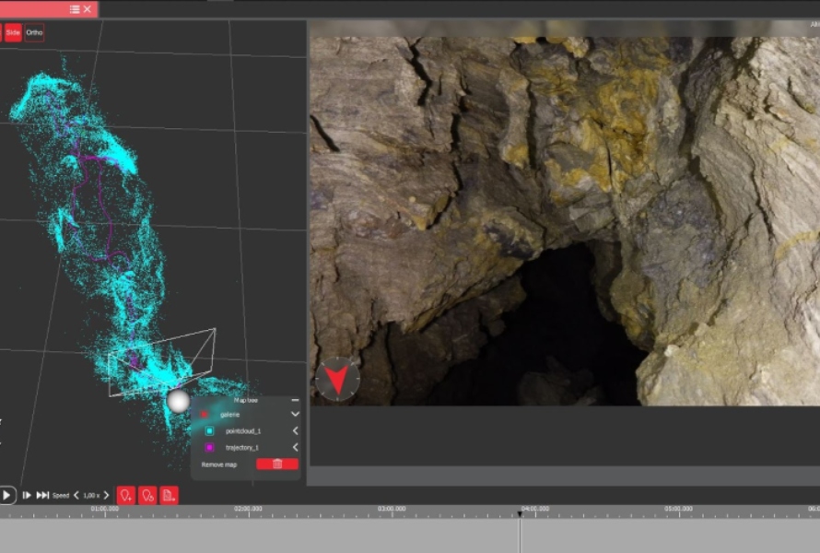The height and width of the screenshot is (553, 820).
Task: Click the add location marker icon
Action: pyautogui.click(x=125, y=495)
